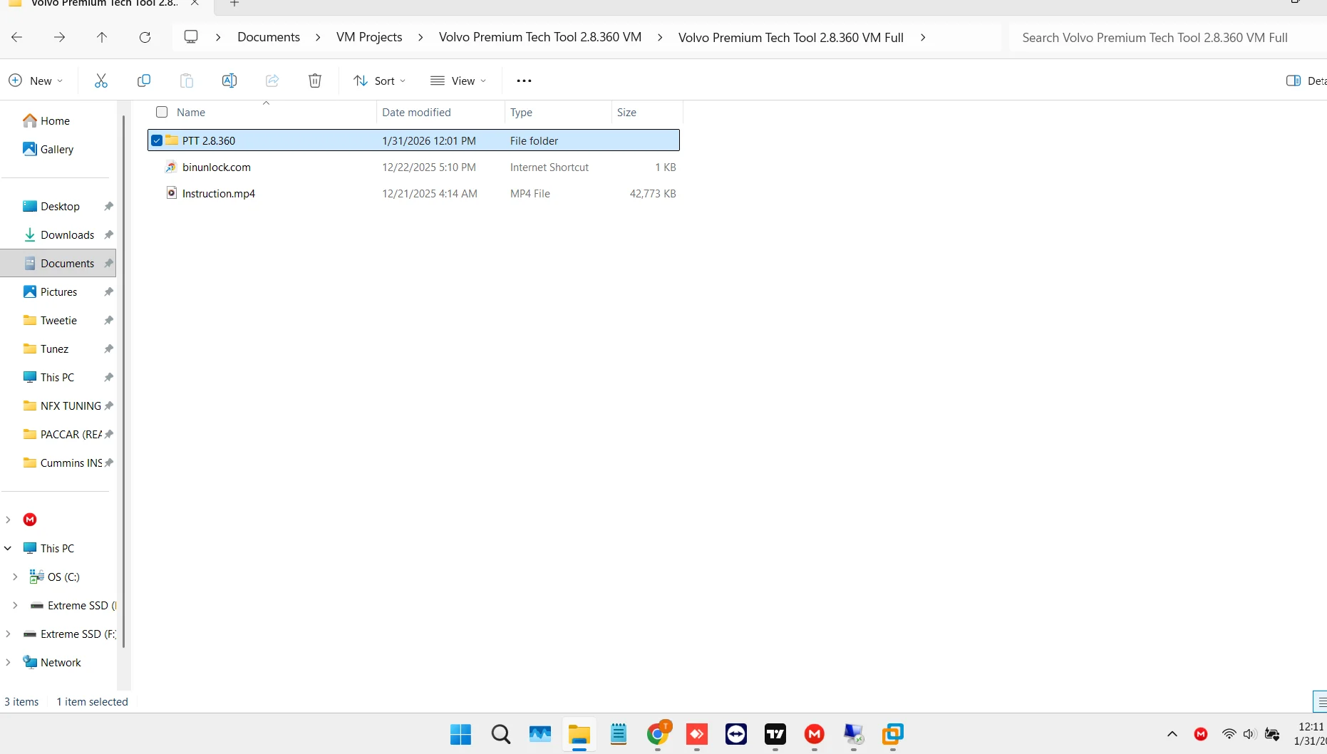Cut the selected PTT 2.8.360 folder
The height and width of the screenshot is (754, 1327).
(100, 81)
